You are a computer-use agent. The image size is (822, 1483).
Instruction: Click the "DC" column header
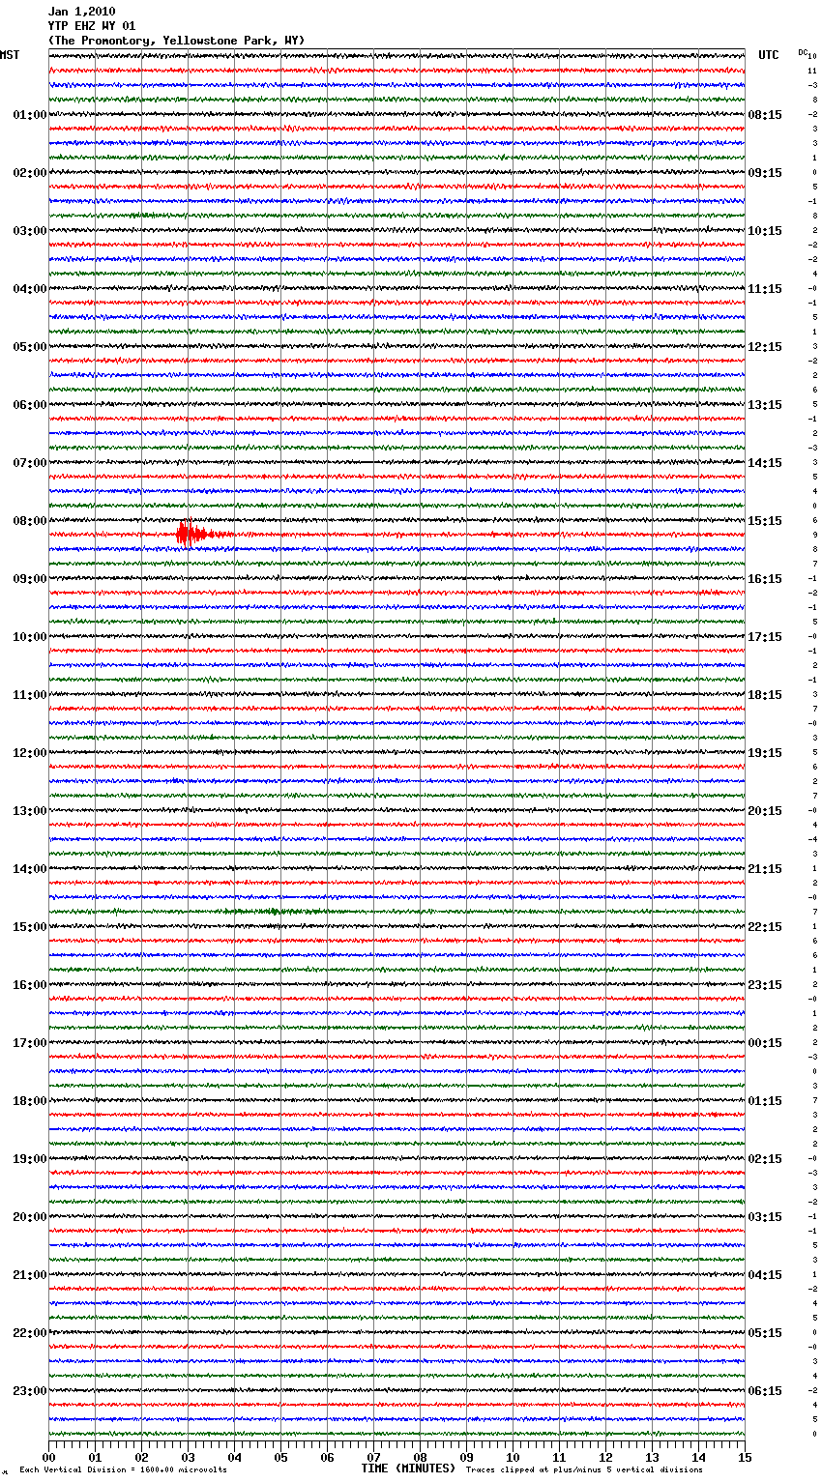tap(803, 52)
